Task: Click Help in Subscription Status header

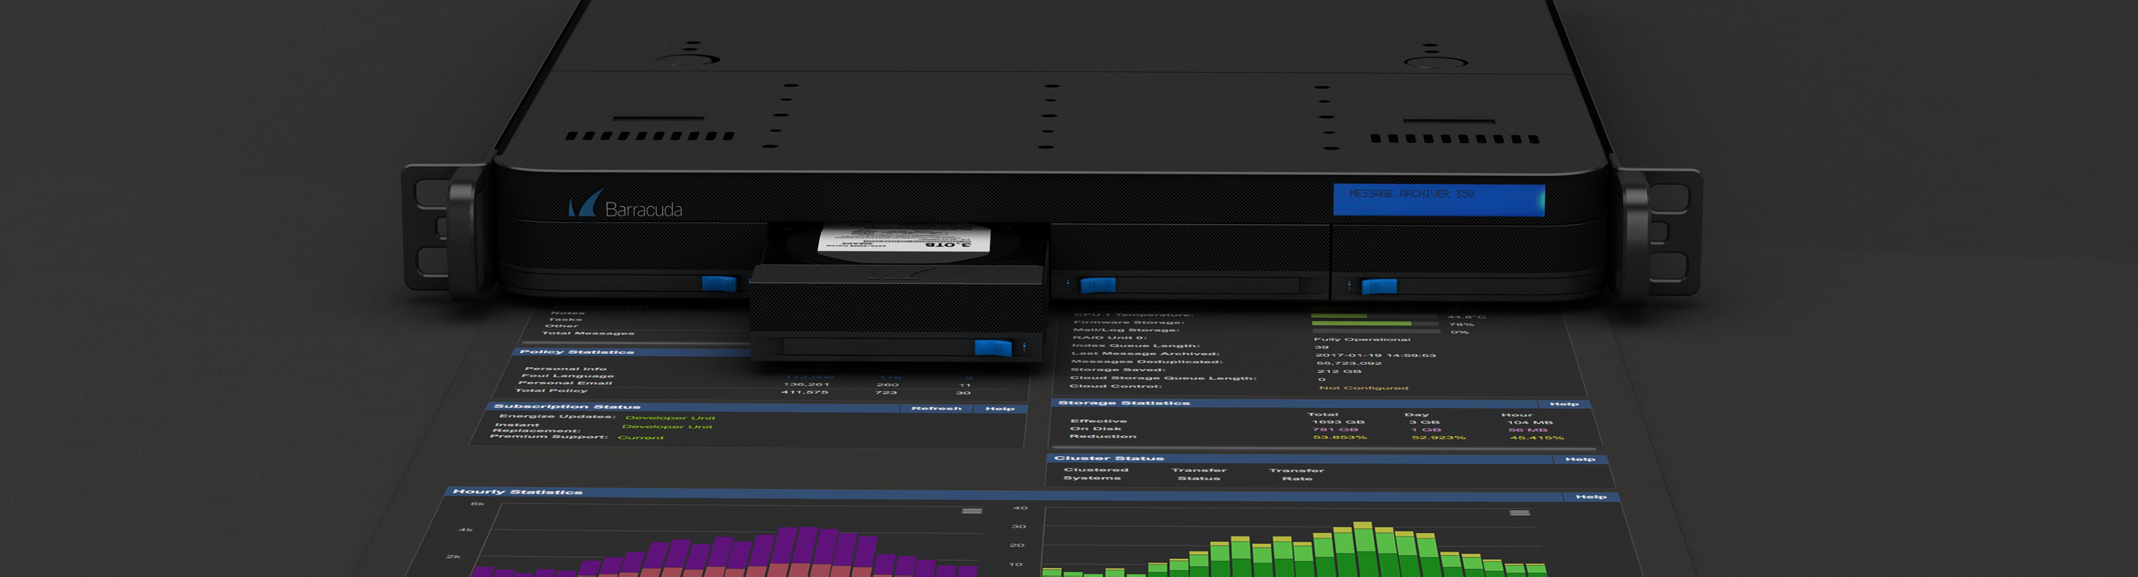Action: [999, 409]
